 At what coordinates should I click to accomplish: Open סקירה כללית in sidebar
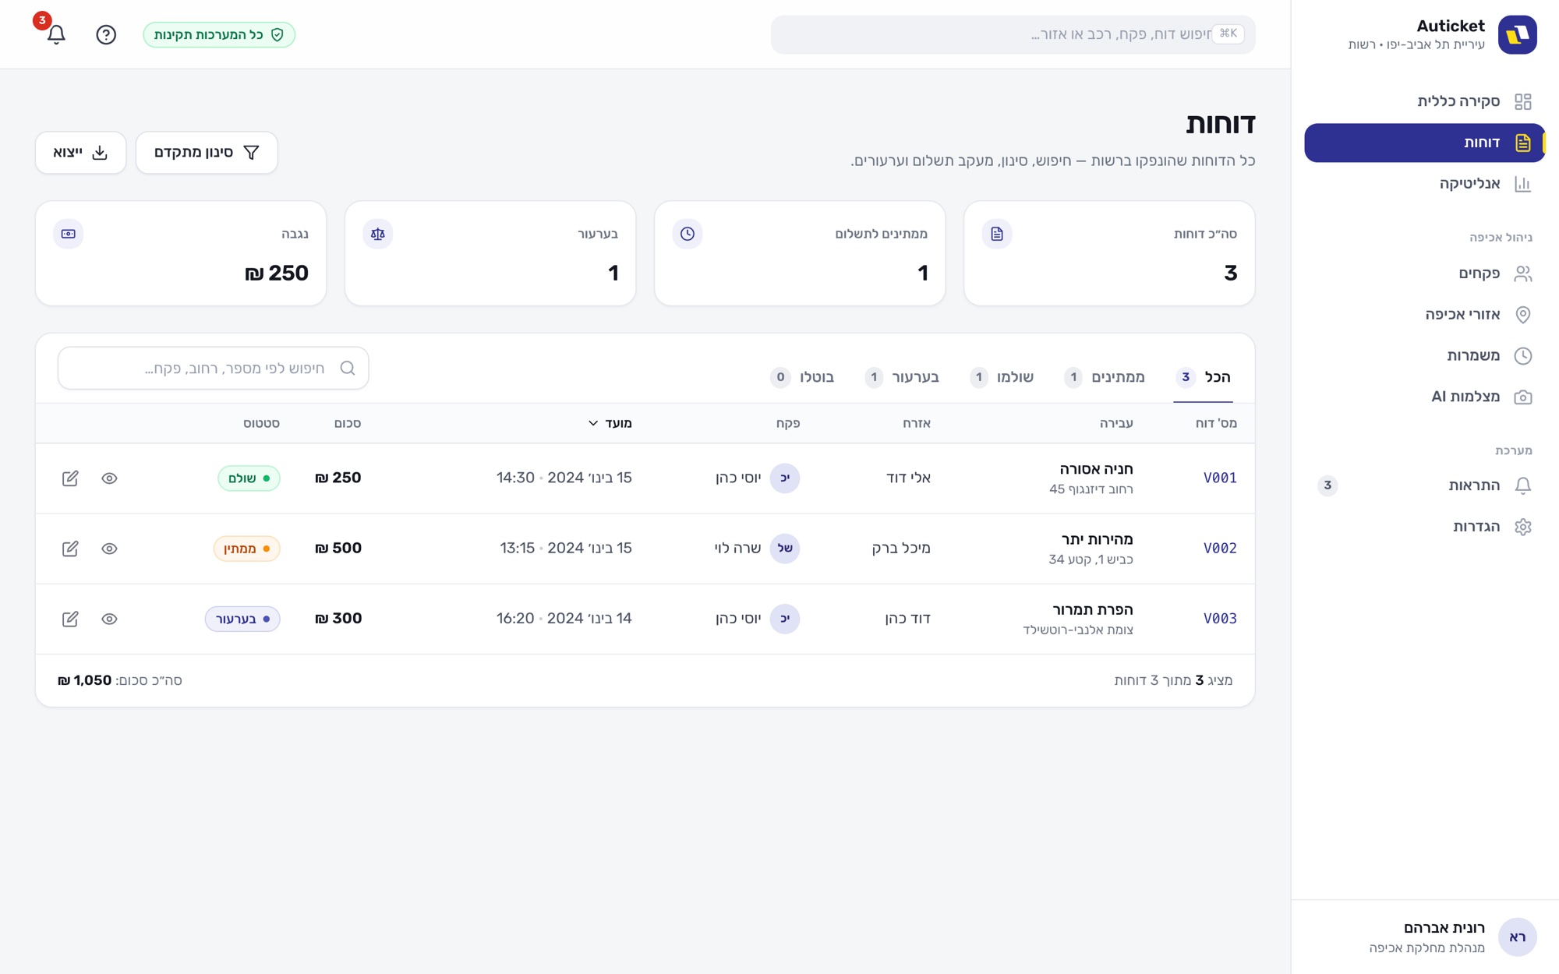1425,101
